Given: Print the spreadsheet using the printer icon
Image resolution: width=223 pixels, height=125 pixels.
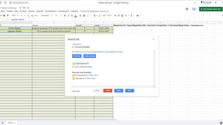Looking at the screenshot, I should 4,16.
